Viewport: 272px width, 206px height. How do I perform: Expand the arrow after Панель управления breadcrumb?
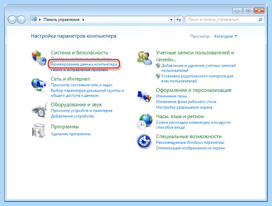click(x=83, y=20)
